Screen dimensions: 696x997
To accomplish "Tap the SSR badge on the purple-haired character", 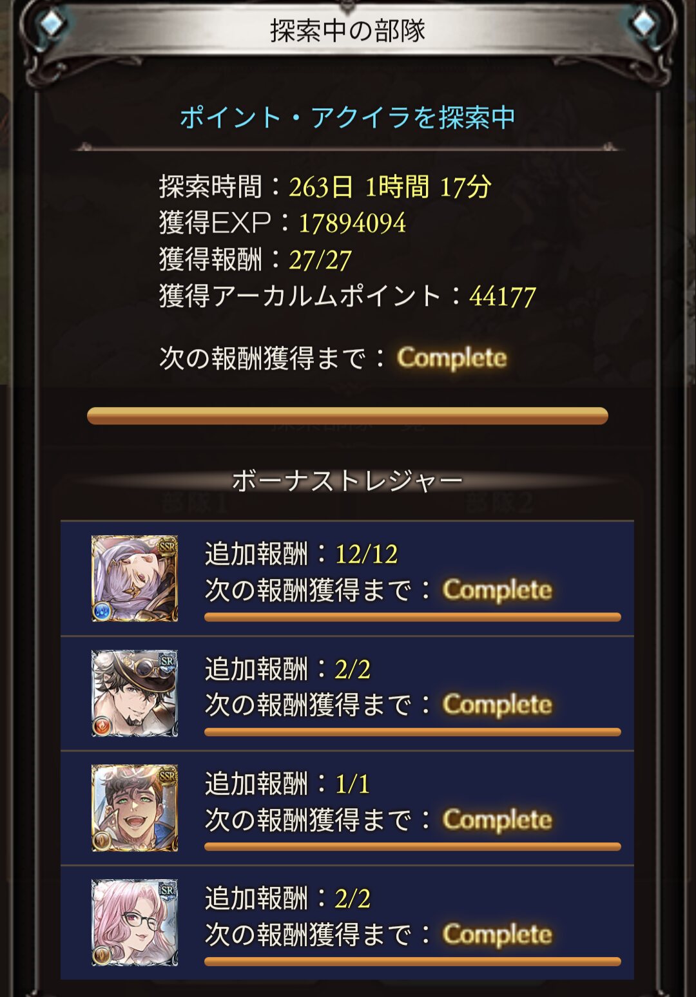I will pos(167,546).
